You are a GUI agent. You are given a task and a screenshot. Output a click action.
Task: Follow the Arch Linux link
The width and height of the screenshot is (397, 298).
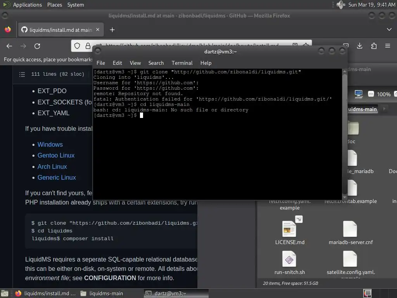(x=52, y=166)
